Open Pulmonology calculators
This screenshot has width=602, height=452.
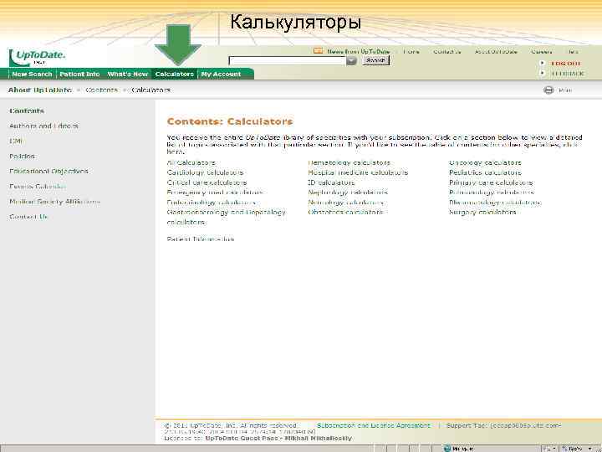pos(492,193)
